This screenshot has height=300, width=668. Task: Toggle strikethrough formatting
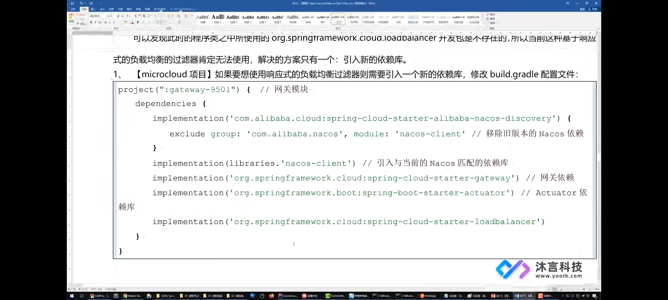pos(105,22)
